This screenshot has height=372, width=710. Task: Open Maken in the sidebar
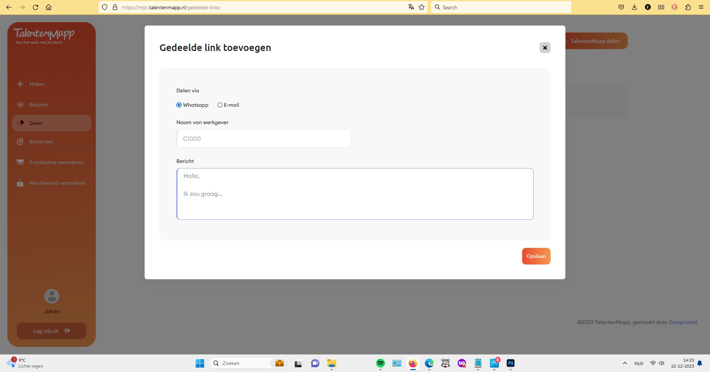tap(52, 84)
